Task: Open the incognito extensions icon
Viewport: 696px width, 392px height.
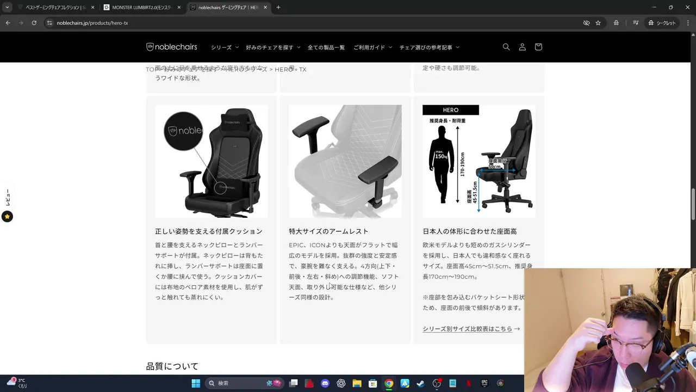Action: point(616,23)
